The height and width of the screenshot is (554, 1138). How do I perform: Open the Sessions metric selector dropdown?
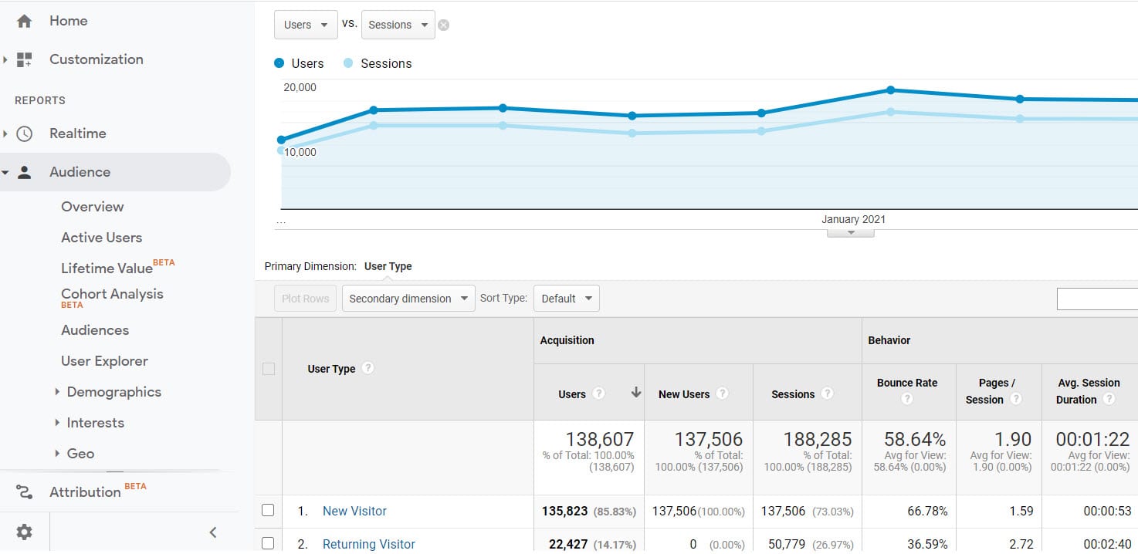398,25
